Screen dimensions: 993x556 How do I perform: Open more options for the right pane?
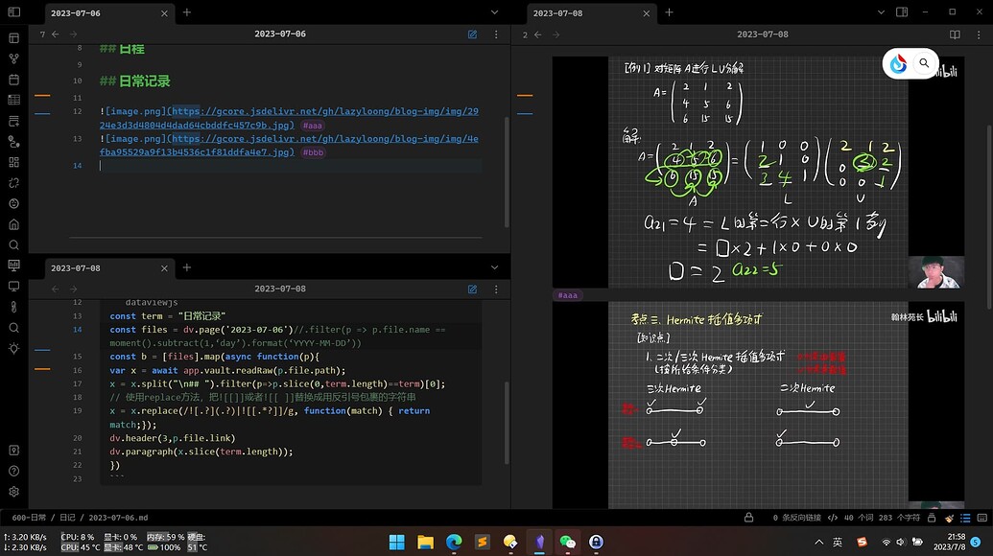point(979,35)
